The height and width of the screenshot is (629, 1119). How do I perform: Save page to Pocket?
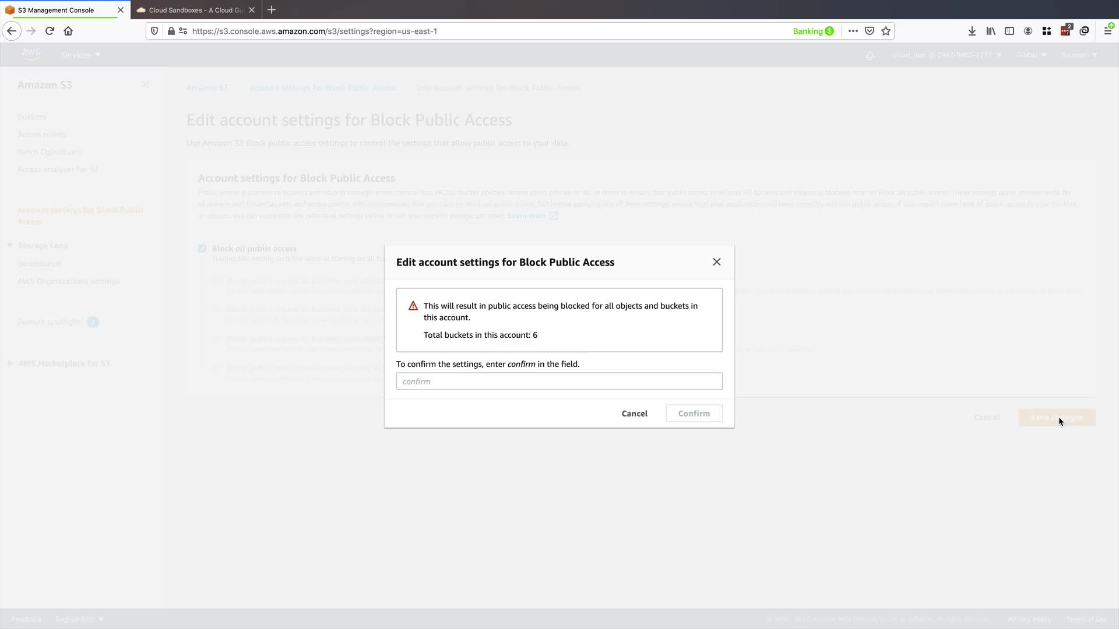(869, 31)
